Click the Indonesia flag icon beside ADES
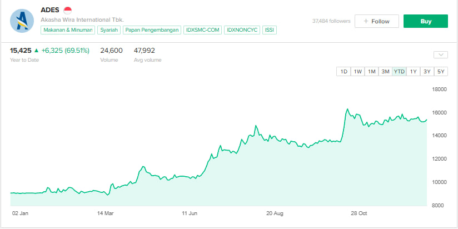 [x=68, y=10]
